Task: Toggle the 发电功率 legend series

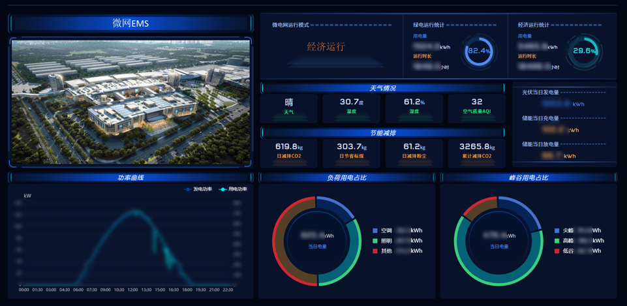Action: coord(198,189)
